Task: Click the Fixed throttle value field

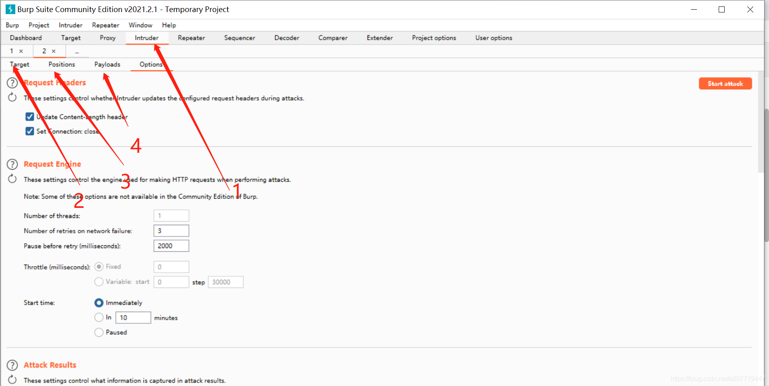Action: 171,267
